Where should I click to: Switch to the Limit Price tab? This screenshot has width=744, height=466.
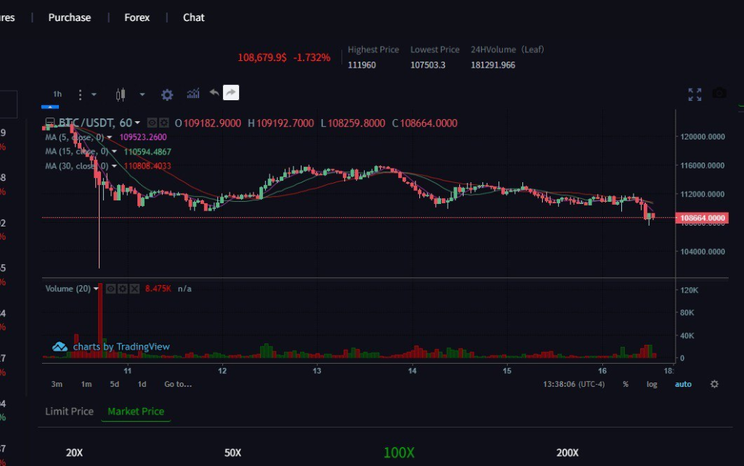click(x=69, y=412)
